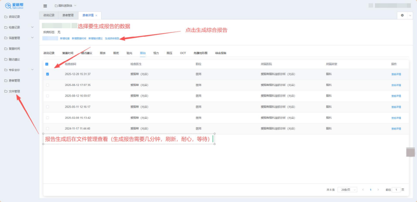Click the hamburger menu collapse icon
The image size is (417, 202).
coord(45,6)
